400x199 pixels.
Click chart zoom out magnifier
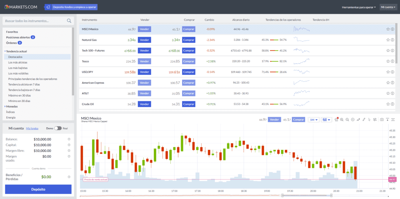click(x=347, y=120)
